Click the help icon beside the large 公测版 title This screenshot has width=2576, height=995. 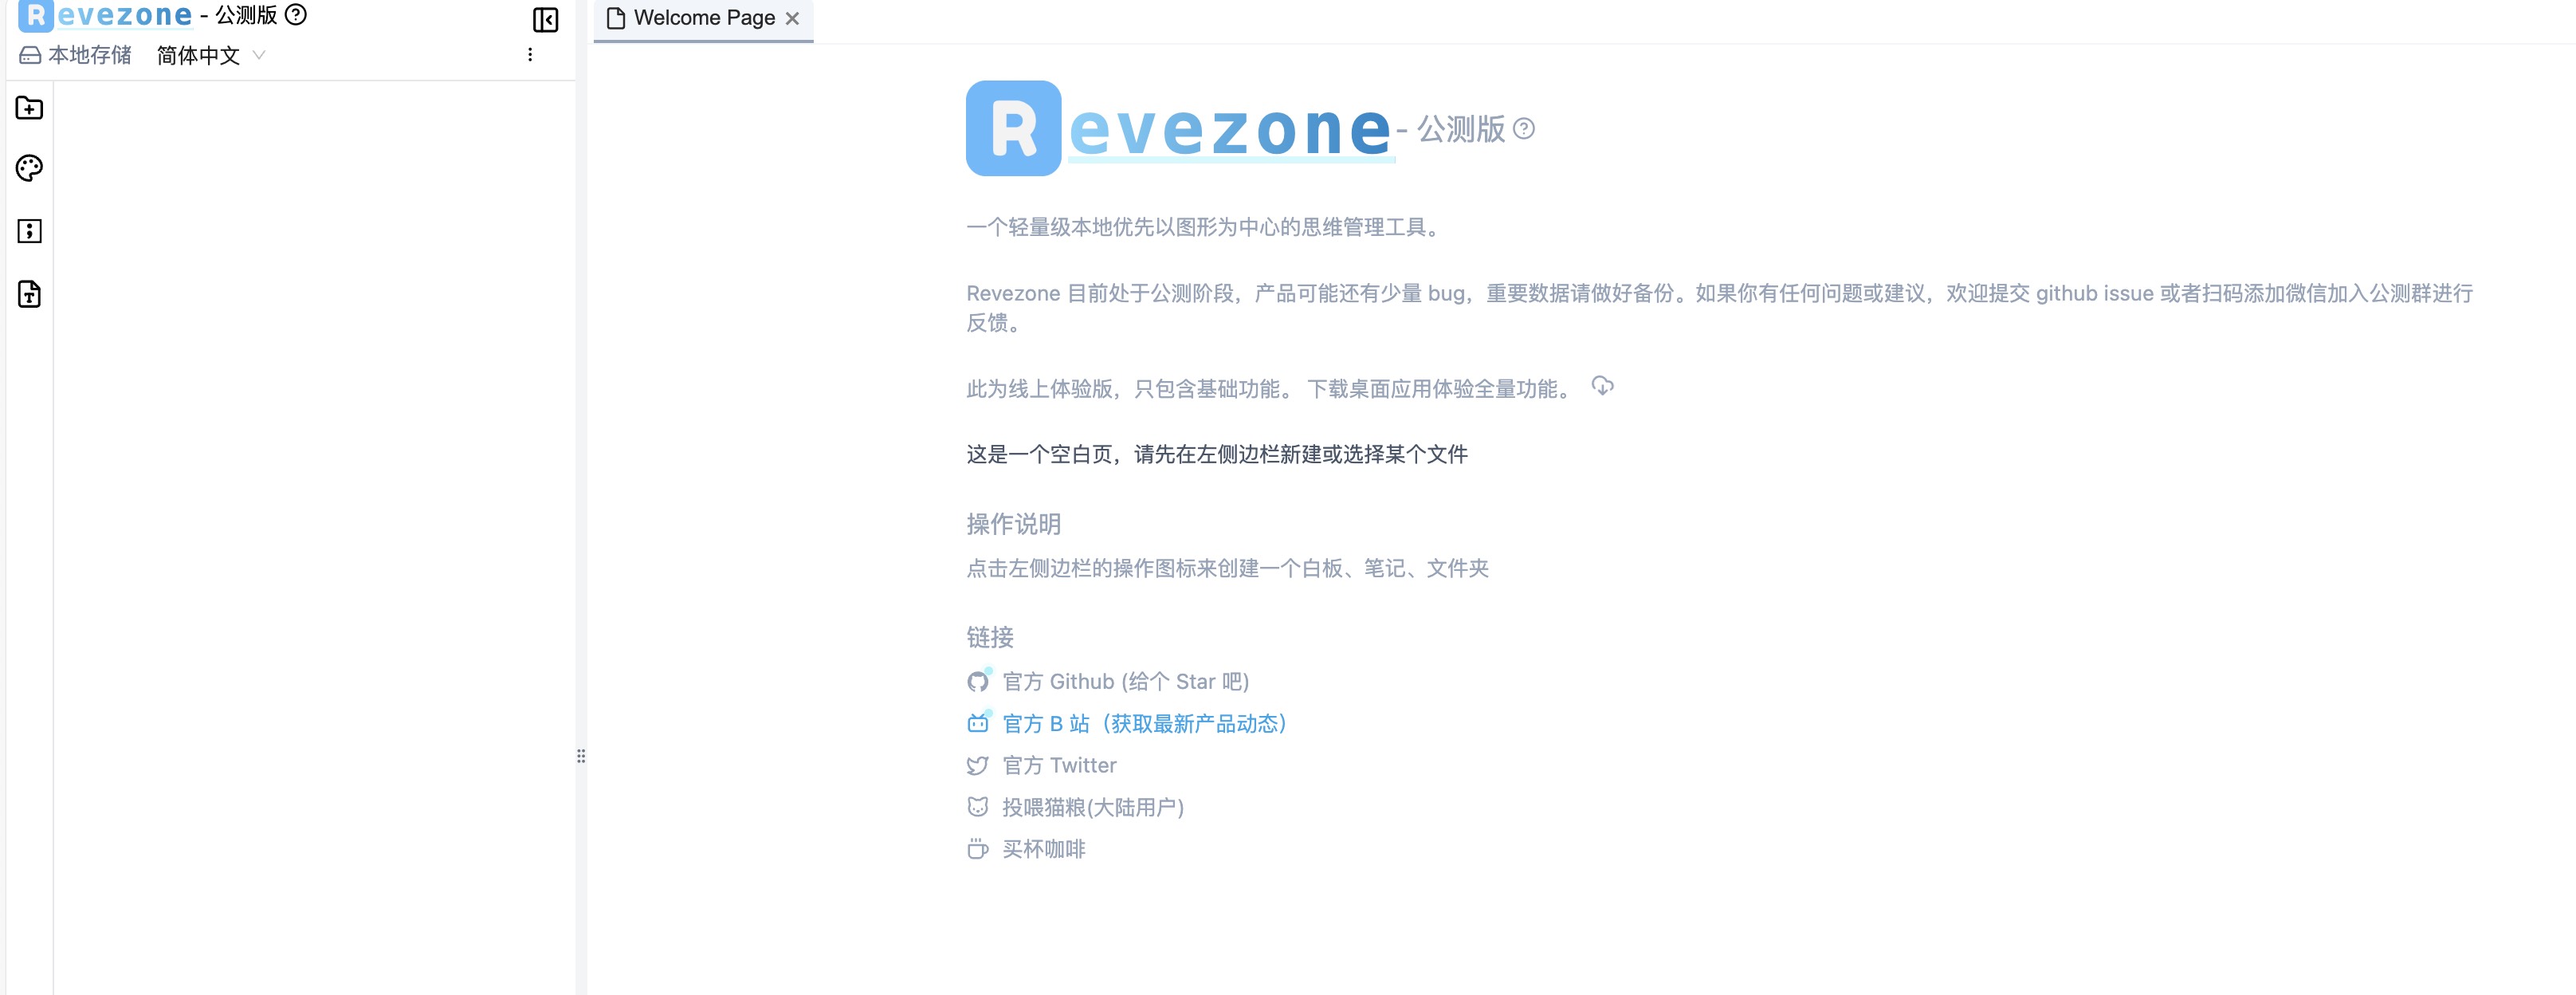coord(1523,129)
